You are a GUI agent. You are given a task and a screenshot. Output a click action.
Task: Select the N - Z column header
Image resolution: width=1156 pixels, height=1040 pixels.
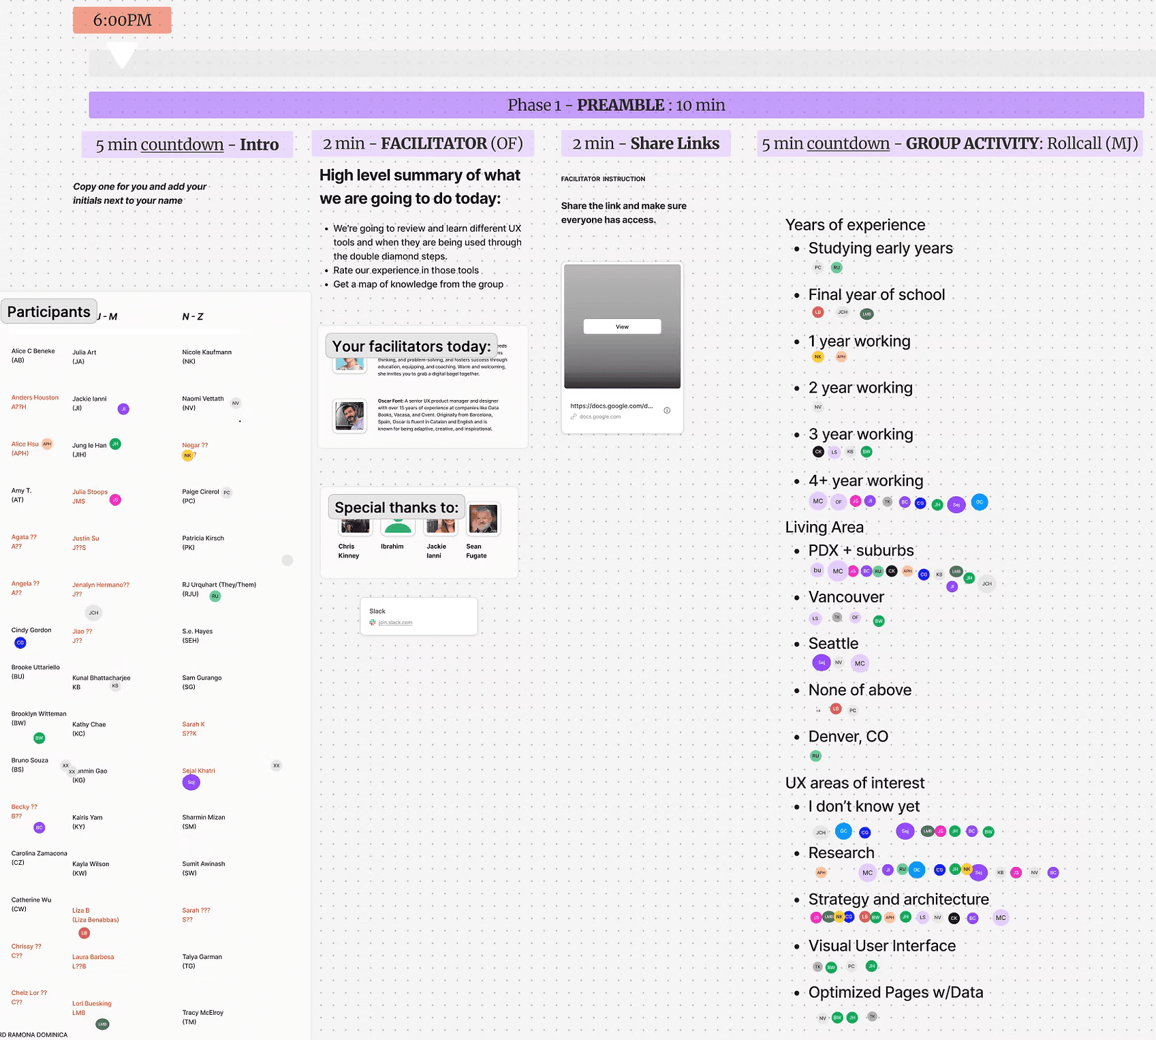click(193, 316)
